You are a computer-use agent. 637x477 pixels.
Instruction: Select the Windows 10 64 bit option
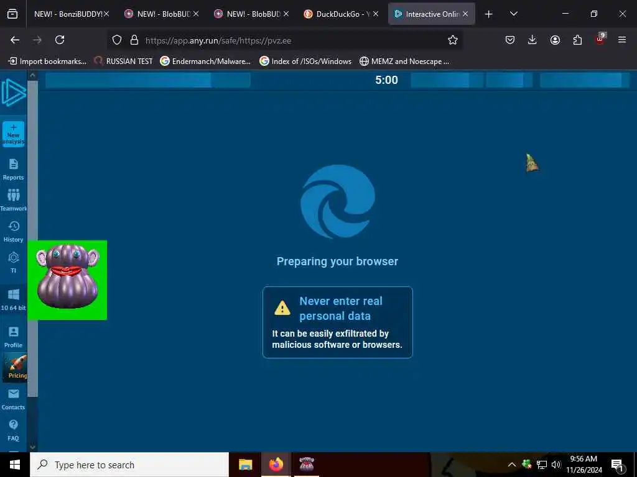coord(14,299)
